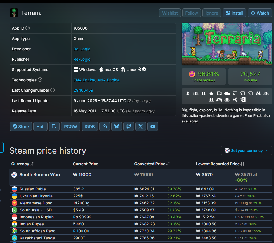This screenshot has width=274, height=243.
Task: Select the South African Rand row
Action: click(x=141, y=231)
